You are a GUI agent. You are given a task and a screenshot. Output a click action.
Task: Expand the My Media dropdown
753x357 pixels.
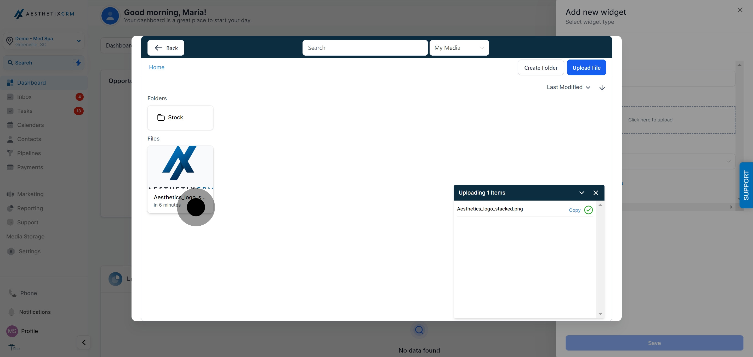[459, 48]
